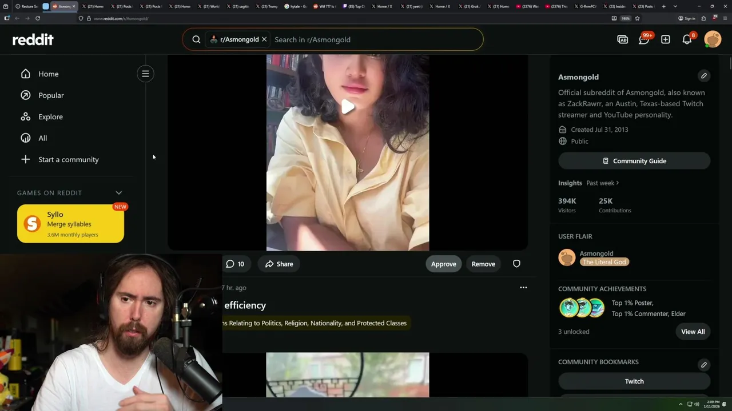
Task: Switch to the hytale browser tab
Action: point(296,6)
